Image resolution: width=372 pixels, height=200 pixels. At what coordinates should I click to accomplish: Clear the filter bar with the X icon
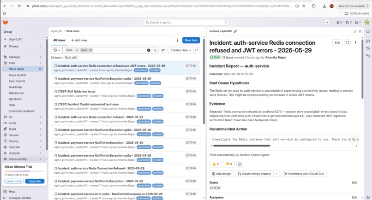click(149, 50)
